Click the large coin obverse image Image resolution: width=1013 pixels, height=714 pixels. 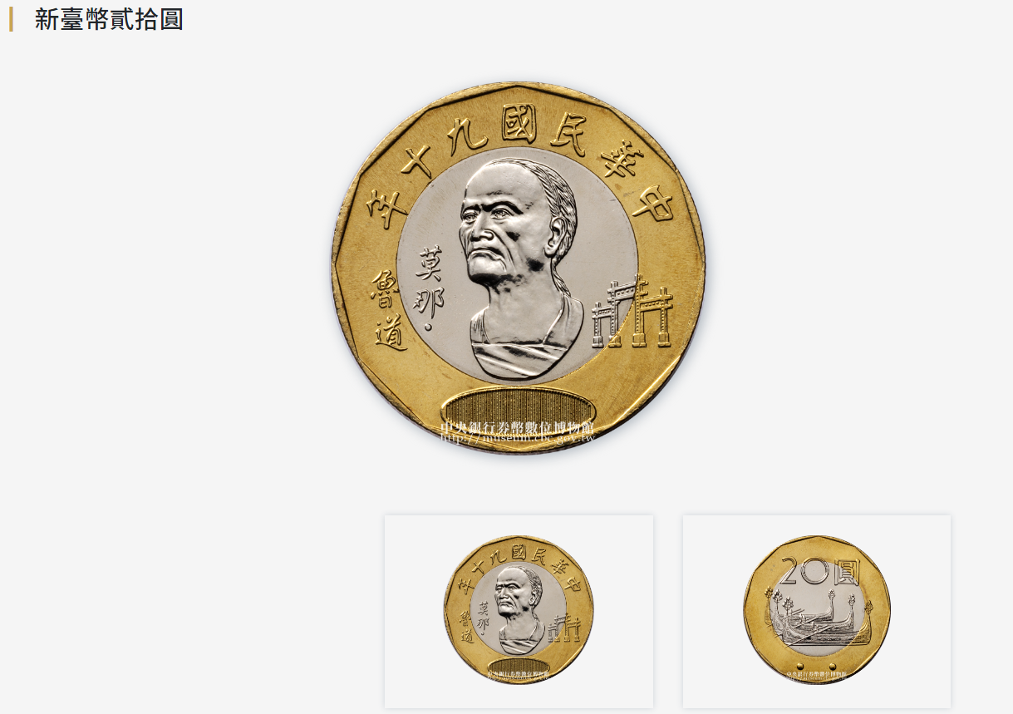coord(518,268)
